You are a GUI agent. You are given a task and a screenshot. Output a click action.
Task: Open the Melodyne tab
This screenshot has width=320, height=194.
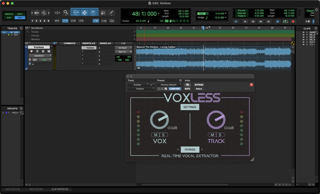tap(36, 189)
